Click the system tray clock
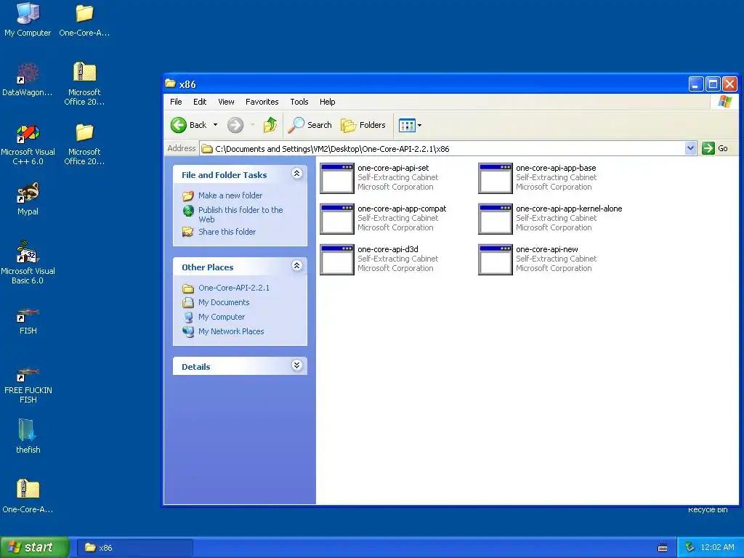 coord(717,547)
